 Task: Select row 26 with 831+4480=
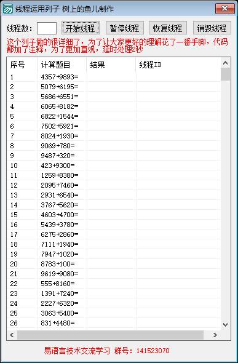pos(114,323)
